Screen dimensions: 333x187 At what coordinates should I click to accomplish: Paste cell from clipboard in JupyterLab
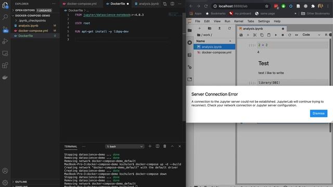click(269, 35)
